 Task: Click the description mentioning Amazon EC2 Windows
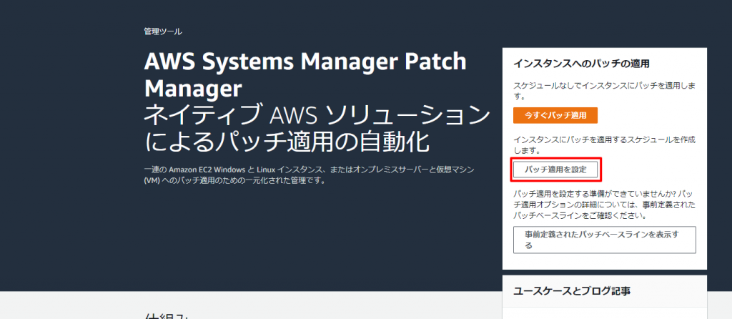[310, 175]
